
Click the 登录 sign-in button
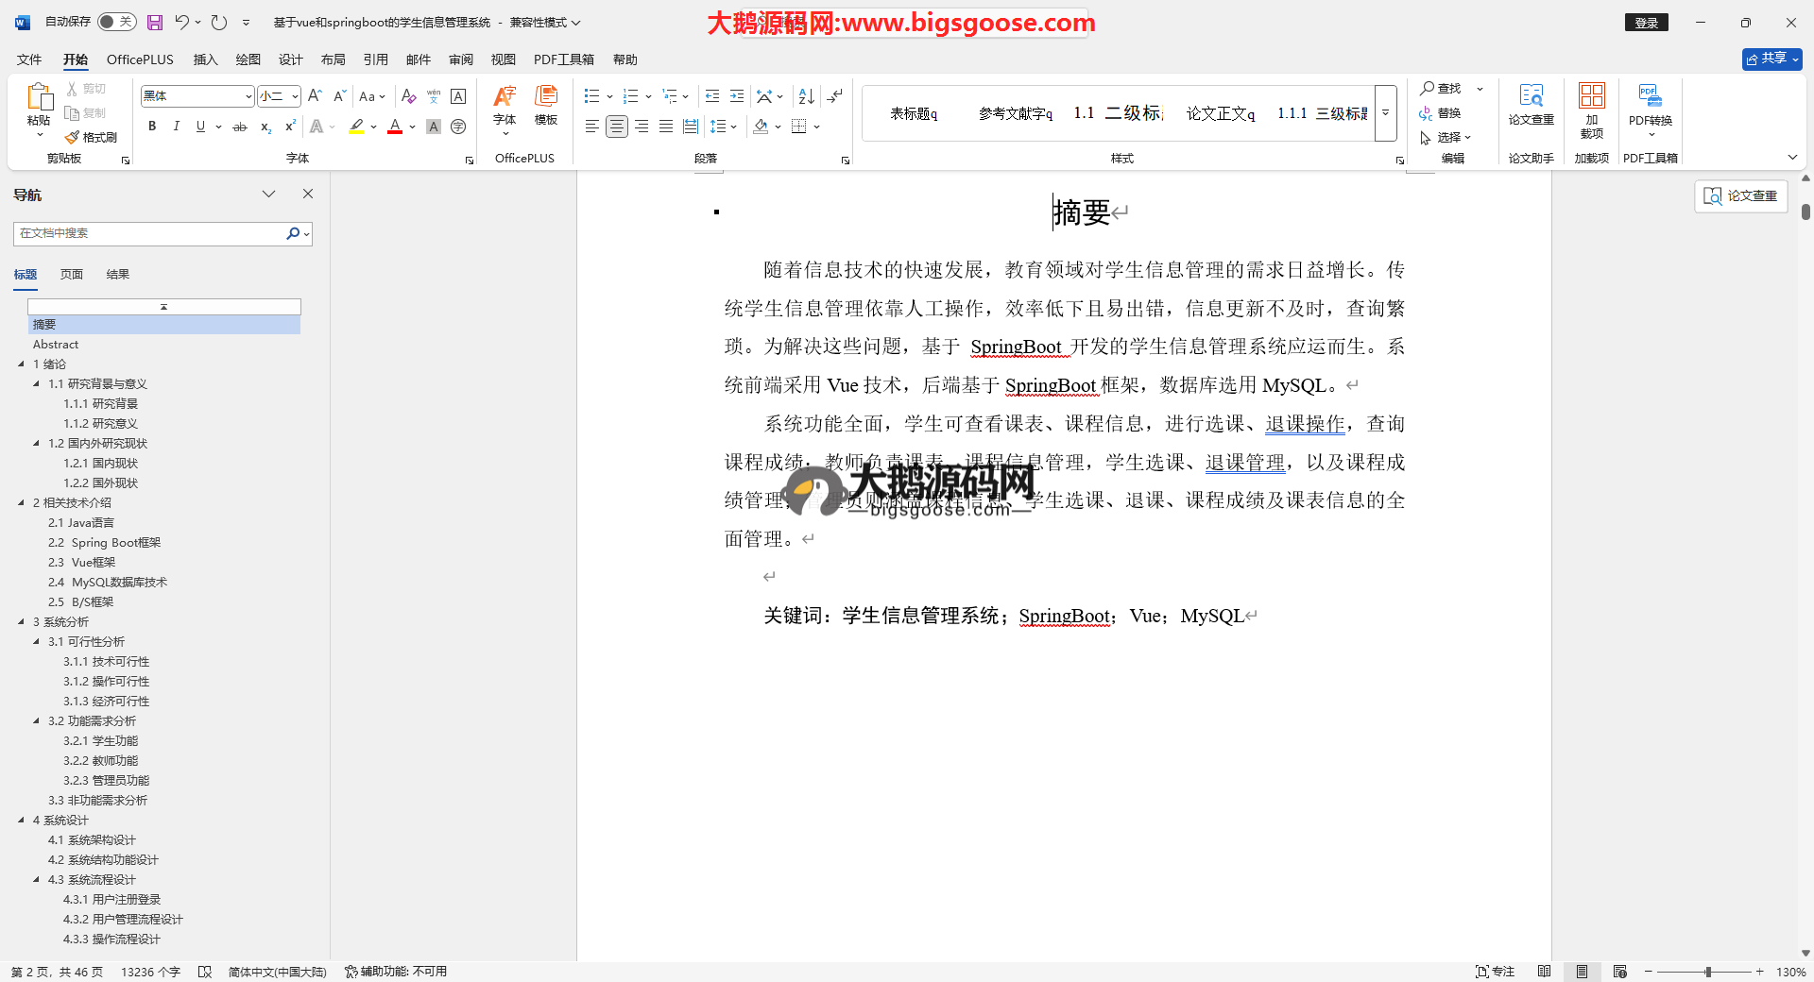coord(1646,23)
